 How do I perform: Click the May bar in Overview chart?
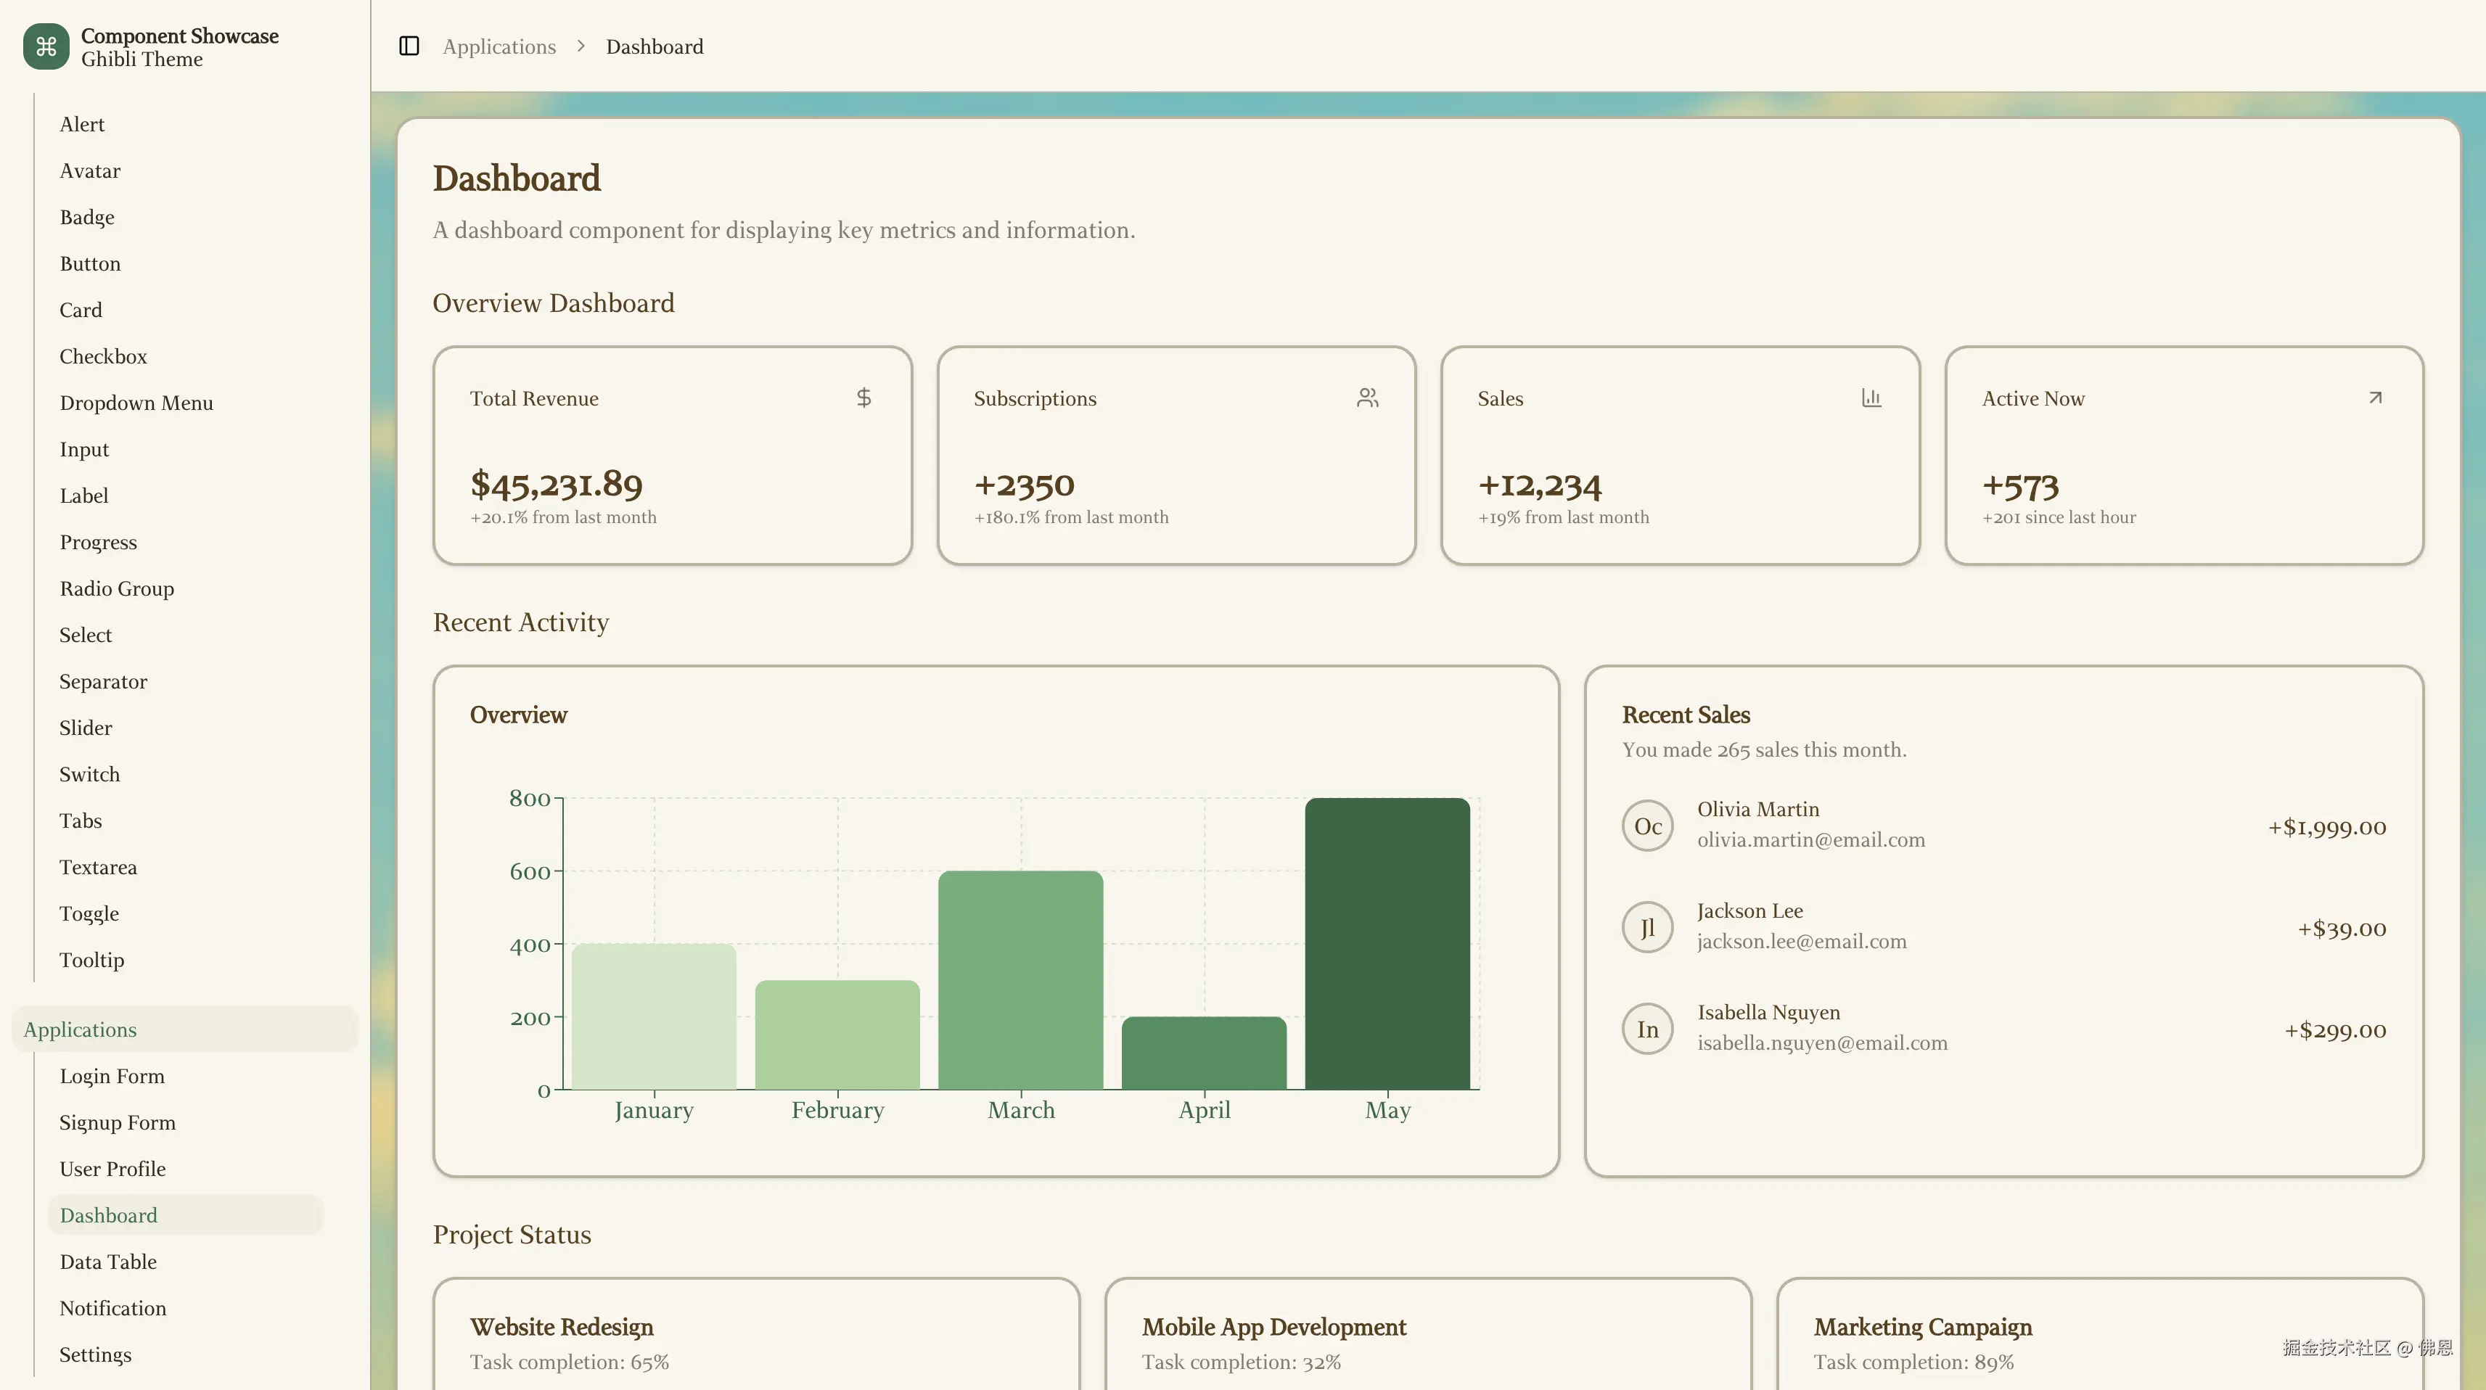click(1387, 943)
